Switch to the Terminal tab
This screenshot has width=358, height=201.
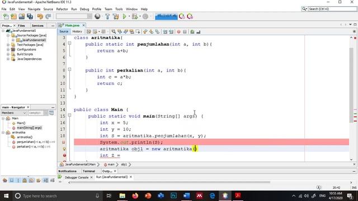(89, 171)
